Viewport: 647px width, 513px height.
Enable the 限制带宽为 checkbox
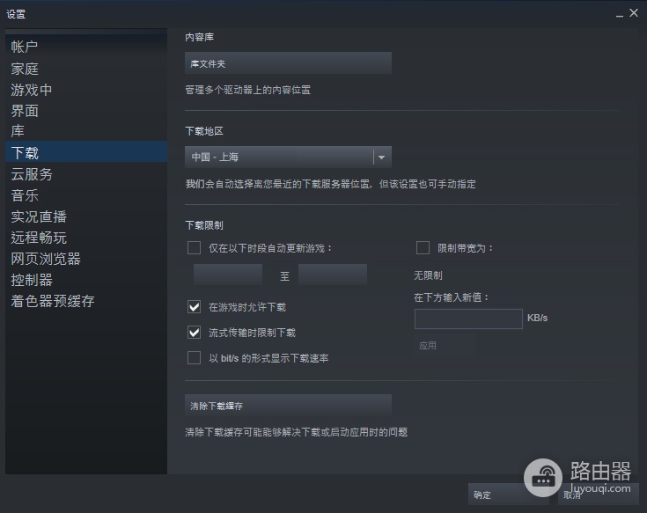click(x=423, y=248)
